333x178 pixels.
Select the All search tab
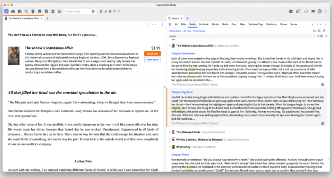(176, 24)
